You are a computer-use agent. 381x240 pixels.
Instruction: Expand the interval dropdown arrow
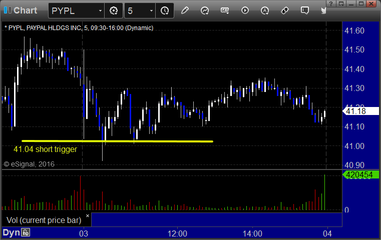click(151, 10)
